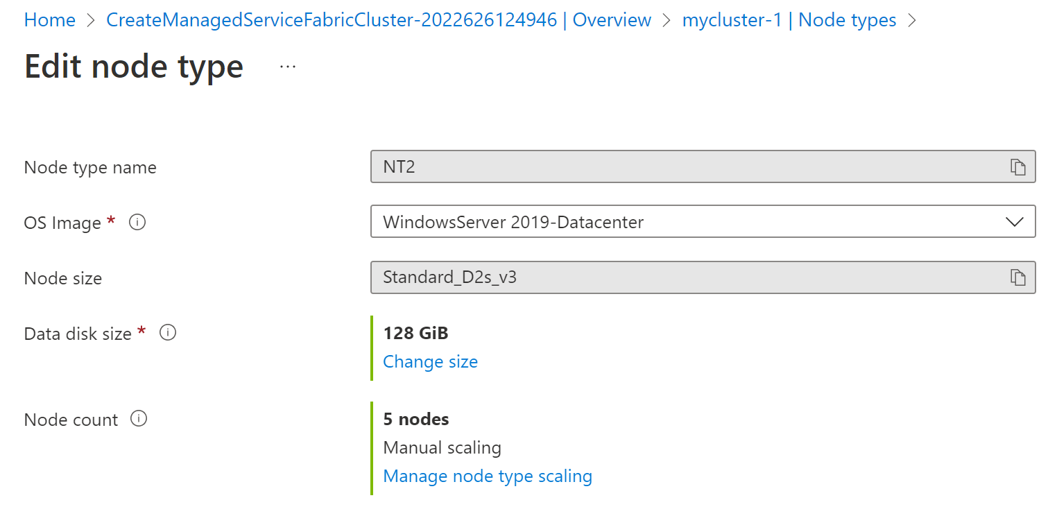Click Change size under Data disk size
Image resolution: width=1057 pixels, height=516 pixels.
pos(430,361)
